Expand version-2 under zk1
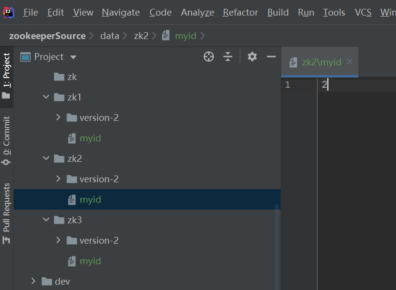396x290 pixels. [x=58, y=117]
